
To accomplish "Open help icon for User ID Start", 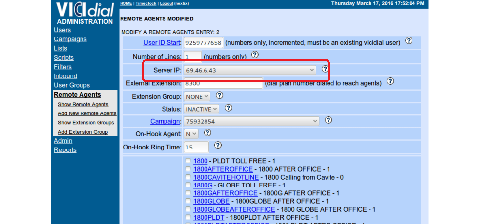I will [409, 40].
